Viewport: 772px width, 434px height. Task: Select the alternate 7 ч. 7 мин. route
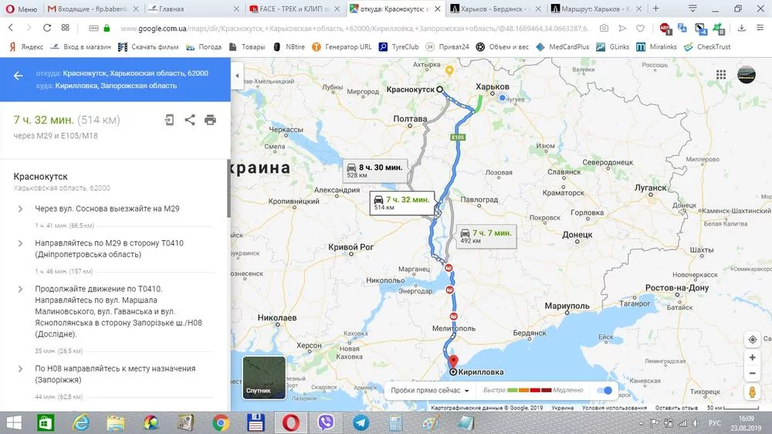pyautogui.click(x=486, y=236)
